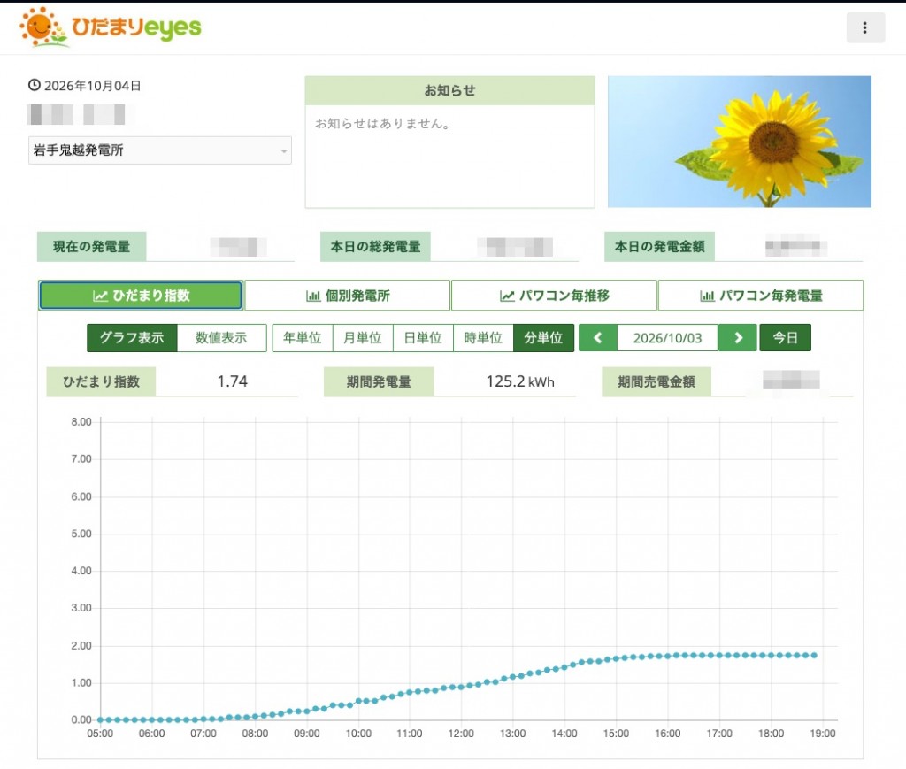The width and height of the screenshot is (906, 769).
Task: Jump to today with 今日 button
Action: pyautogui.click(x=786, y=338)
